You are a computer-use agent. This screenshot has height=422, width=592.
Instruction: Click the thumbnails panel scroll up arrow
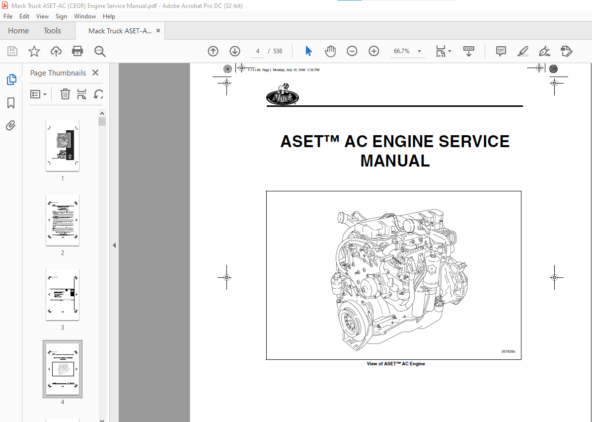pos(102,113)
